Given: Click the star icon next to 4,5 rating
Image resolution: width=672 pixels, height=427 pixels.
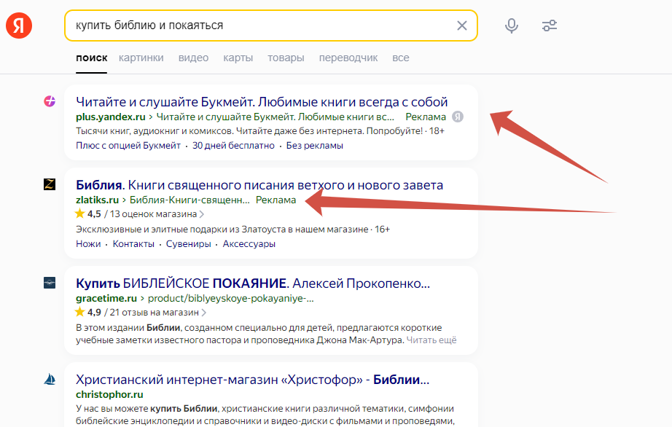Looking at the screenshot, I should point(79,213).
